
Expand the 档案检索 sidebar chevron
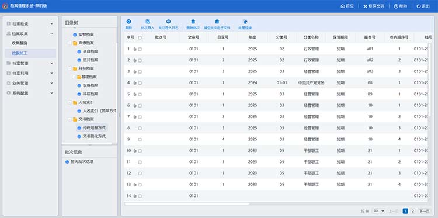51,24
